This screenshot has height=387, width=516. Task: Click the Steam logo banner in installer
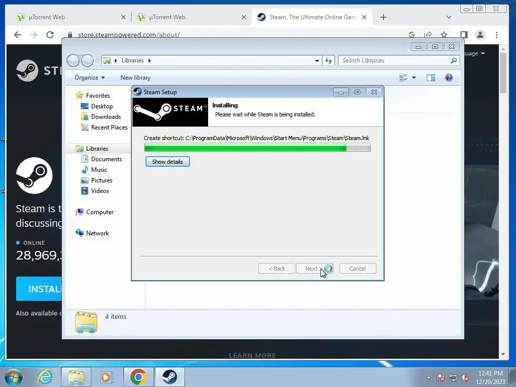170,112
